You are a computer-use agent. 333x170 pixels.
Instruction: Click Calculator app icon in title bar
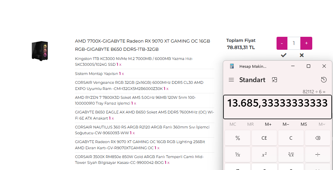tap(232, 66)
